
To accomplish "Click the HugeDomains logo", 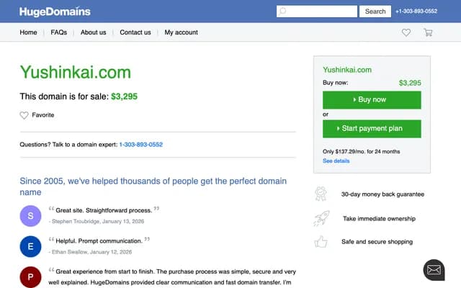I will point(55,11).
